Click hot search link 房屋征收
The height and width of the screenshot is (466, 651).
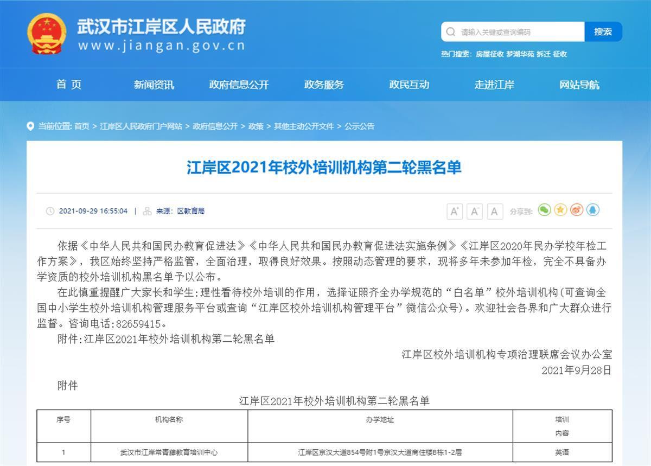pyautogui.click(x=489, y=54)
